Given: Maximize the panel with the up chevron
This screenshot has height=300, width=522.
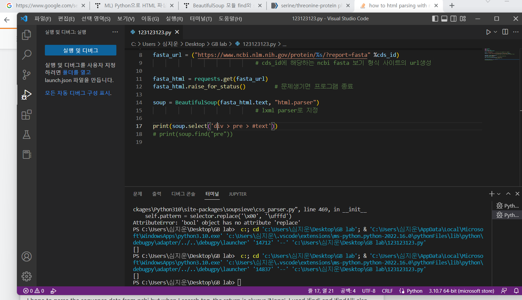Looking at the screenshot, I should [508, 194].
